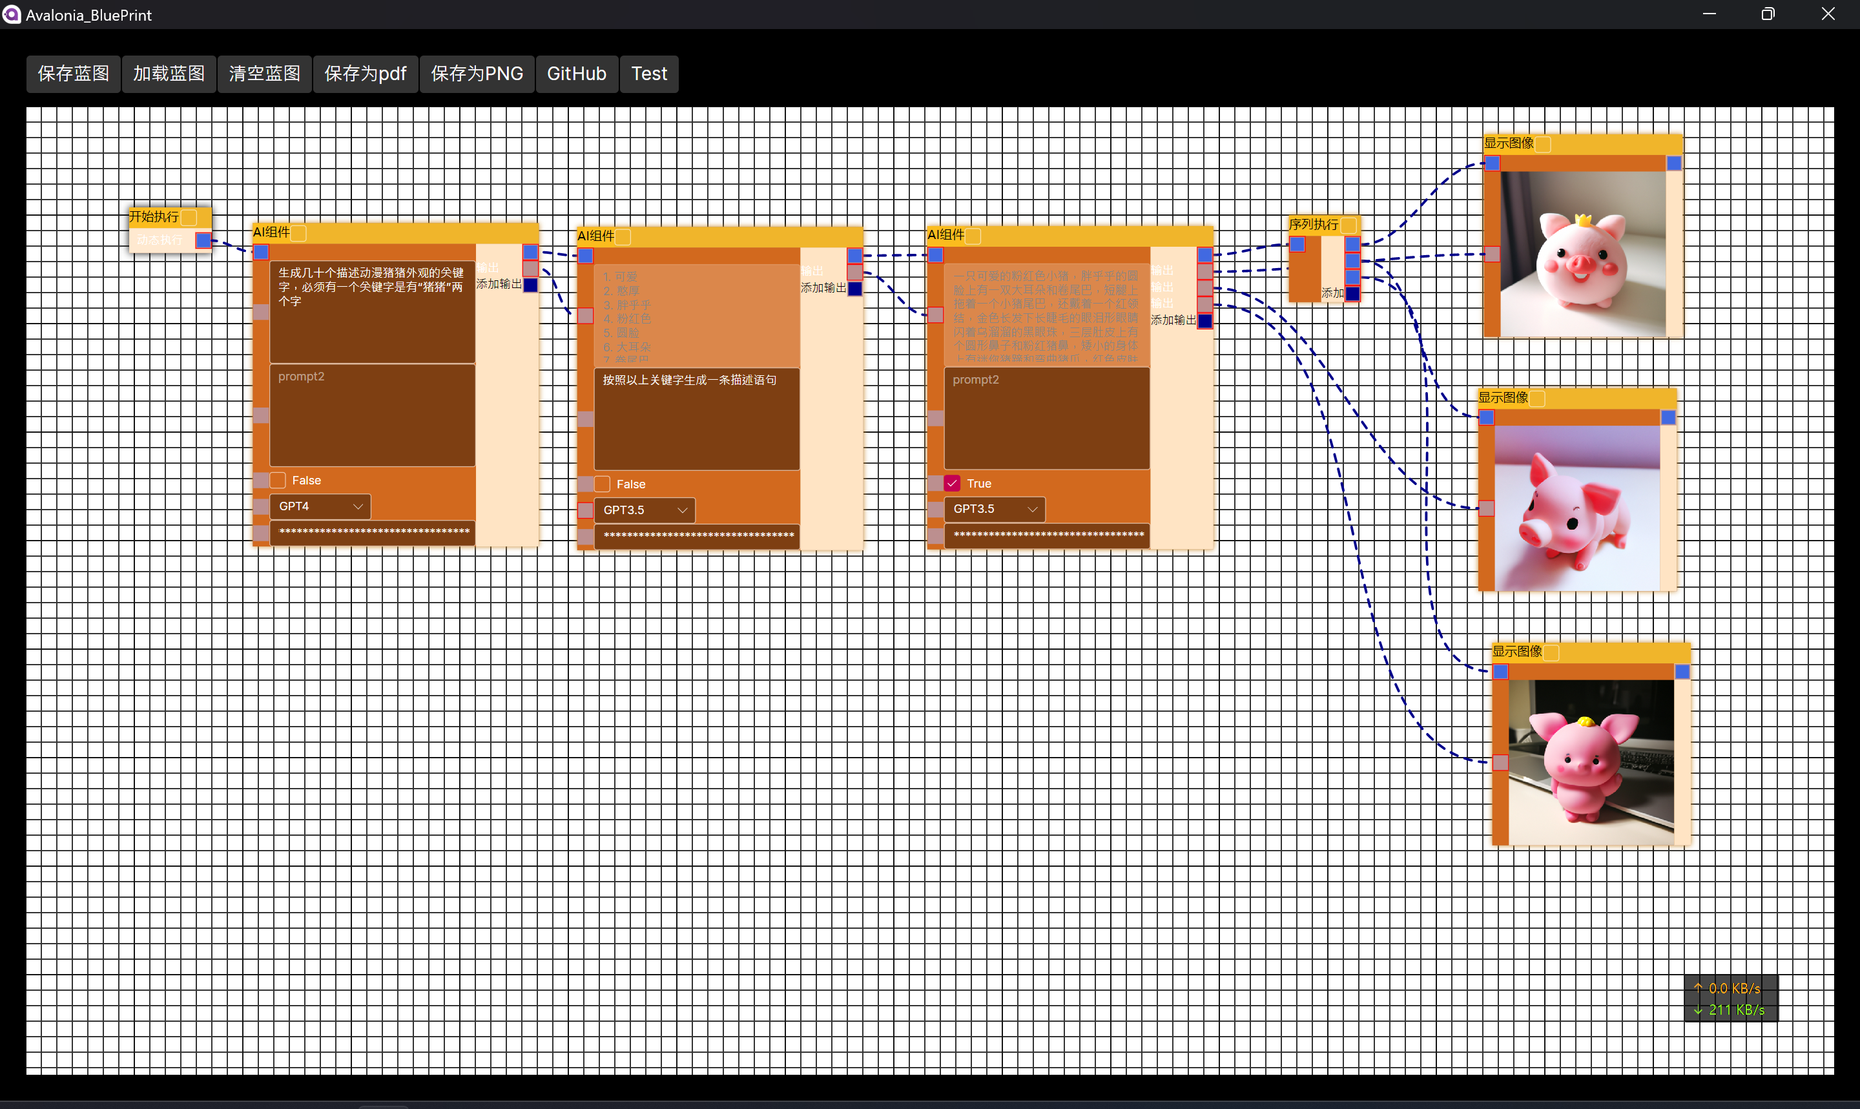
Task: Click dark blue 添加 pin on 序列执行 node
Action: click(1353, 293)
